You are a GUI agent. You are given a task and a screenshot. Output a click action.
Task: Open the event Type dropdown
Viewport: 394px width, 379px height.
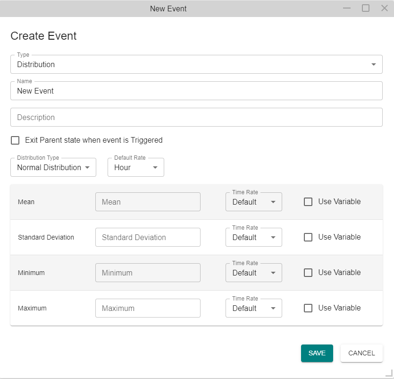point(196,64)
